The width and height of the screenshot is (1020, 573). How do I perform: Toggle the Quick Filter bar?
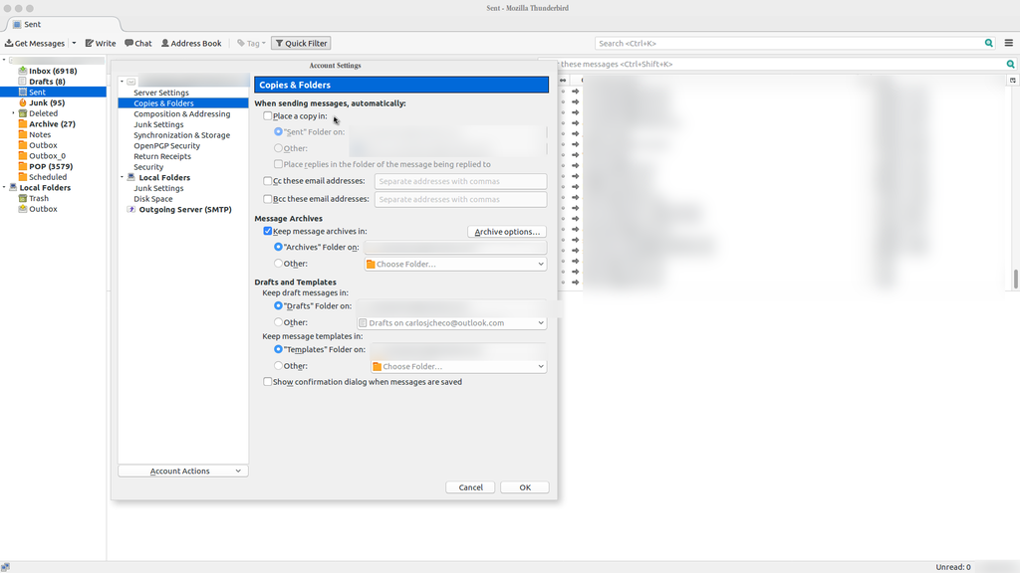point(301,44)
